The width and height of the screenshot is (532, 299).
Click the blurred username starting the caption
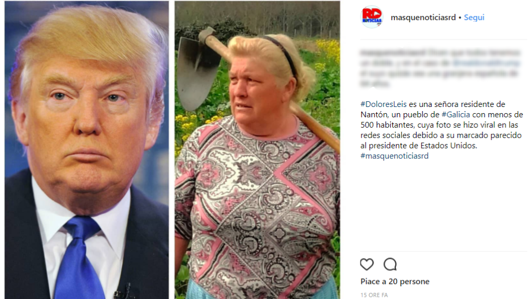pos(393,52)
